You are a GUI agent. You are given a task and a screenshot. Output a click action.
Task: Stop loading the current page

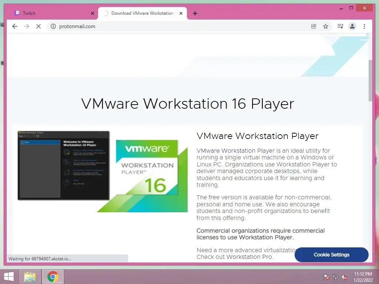click(38, 26)
